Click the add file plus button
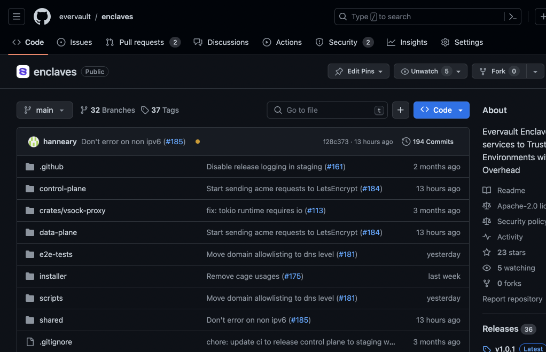Viewport: 546px width, 352px height. click(401, 110)
